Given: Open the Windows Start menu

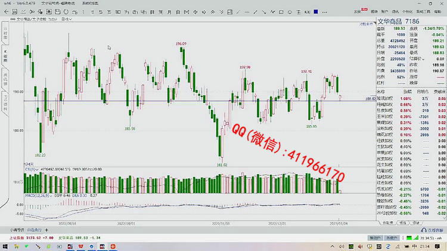Looking at the screenshot, I should [x=5, y=246].
